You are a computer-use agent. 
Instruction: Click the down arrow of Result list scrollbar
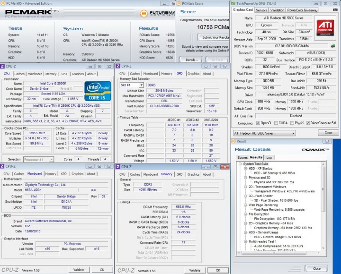[x=323, y=248]
